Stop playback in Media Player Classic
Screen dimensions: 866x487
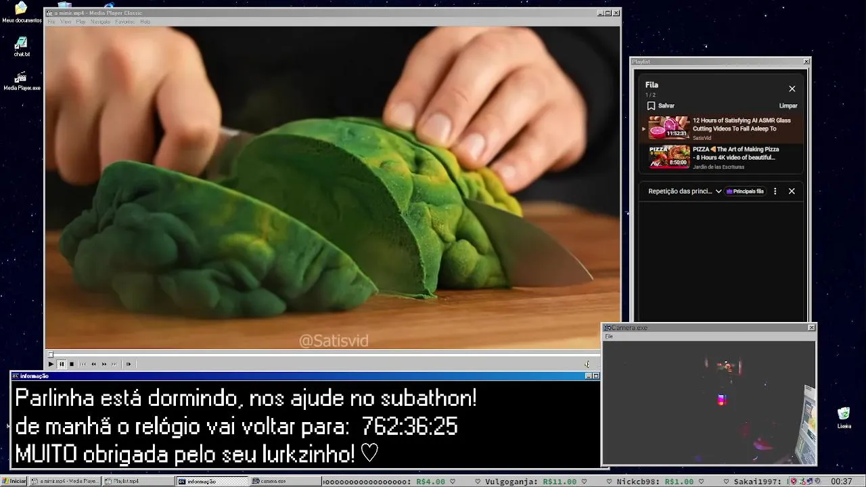pos(71,364)
